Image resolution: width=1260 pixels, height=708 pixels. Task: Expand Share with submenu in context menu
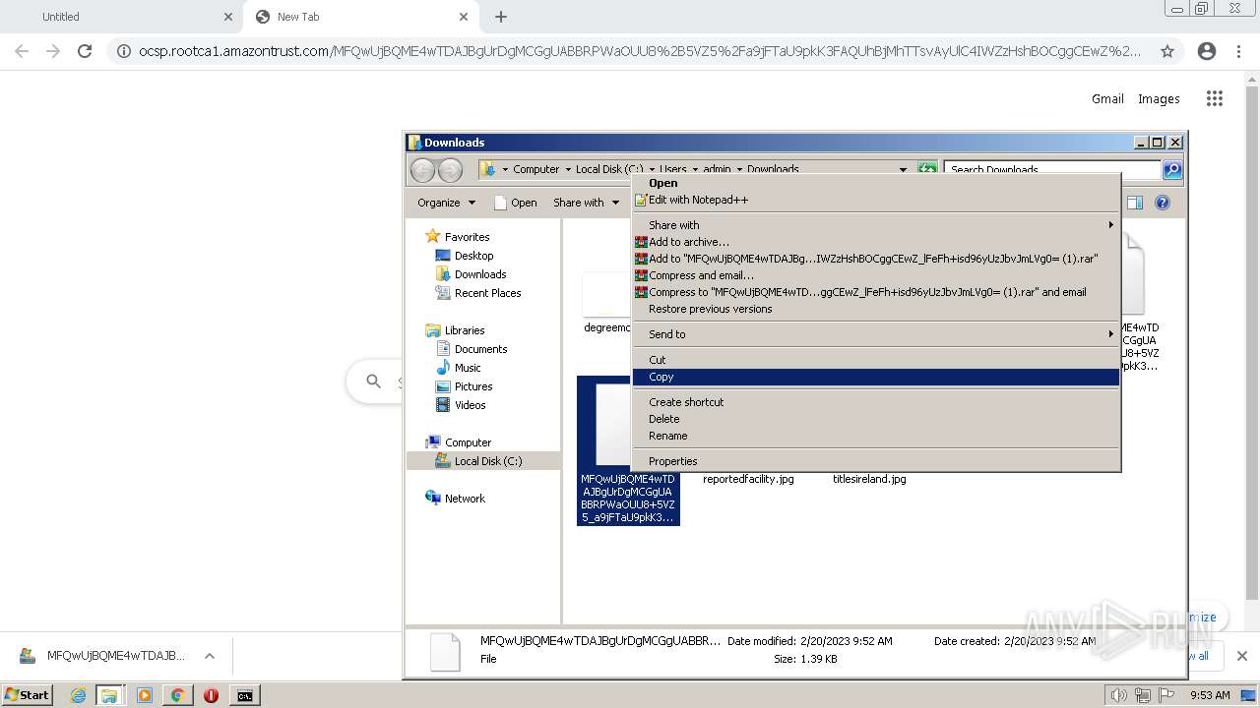pyautogui.click(x=876, y=225)
